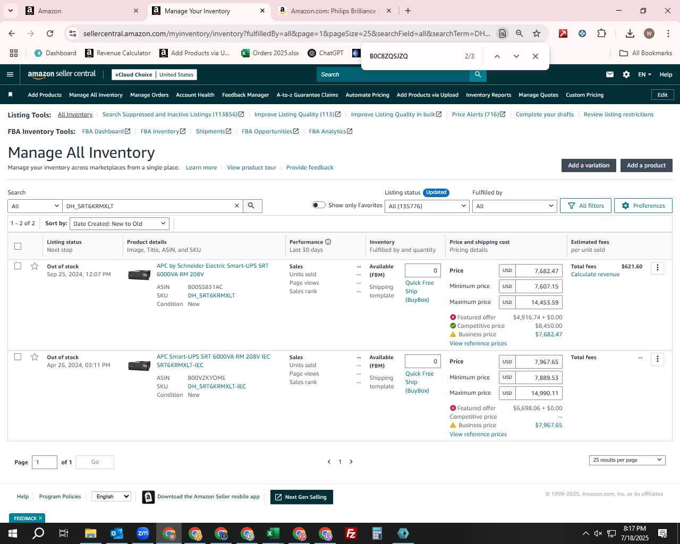Click the next page arrow in pagination
This screenshot has width=680, height=544.
(351, 462)
